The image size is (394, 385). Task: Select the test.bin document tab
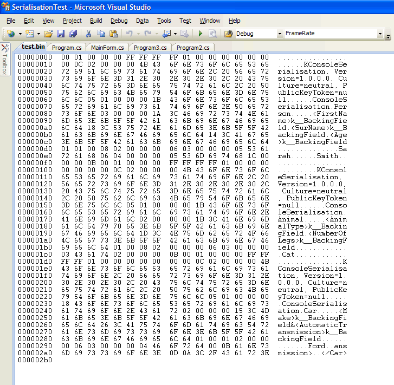(33, 47)
